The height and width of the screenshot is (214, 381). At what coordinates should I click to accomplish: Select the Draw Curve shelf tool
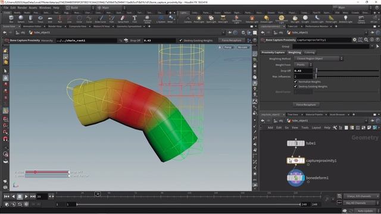click(x=101, y=19)
